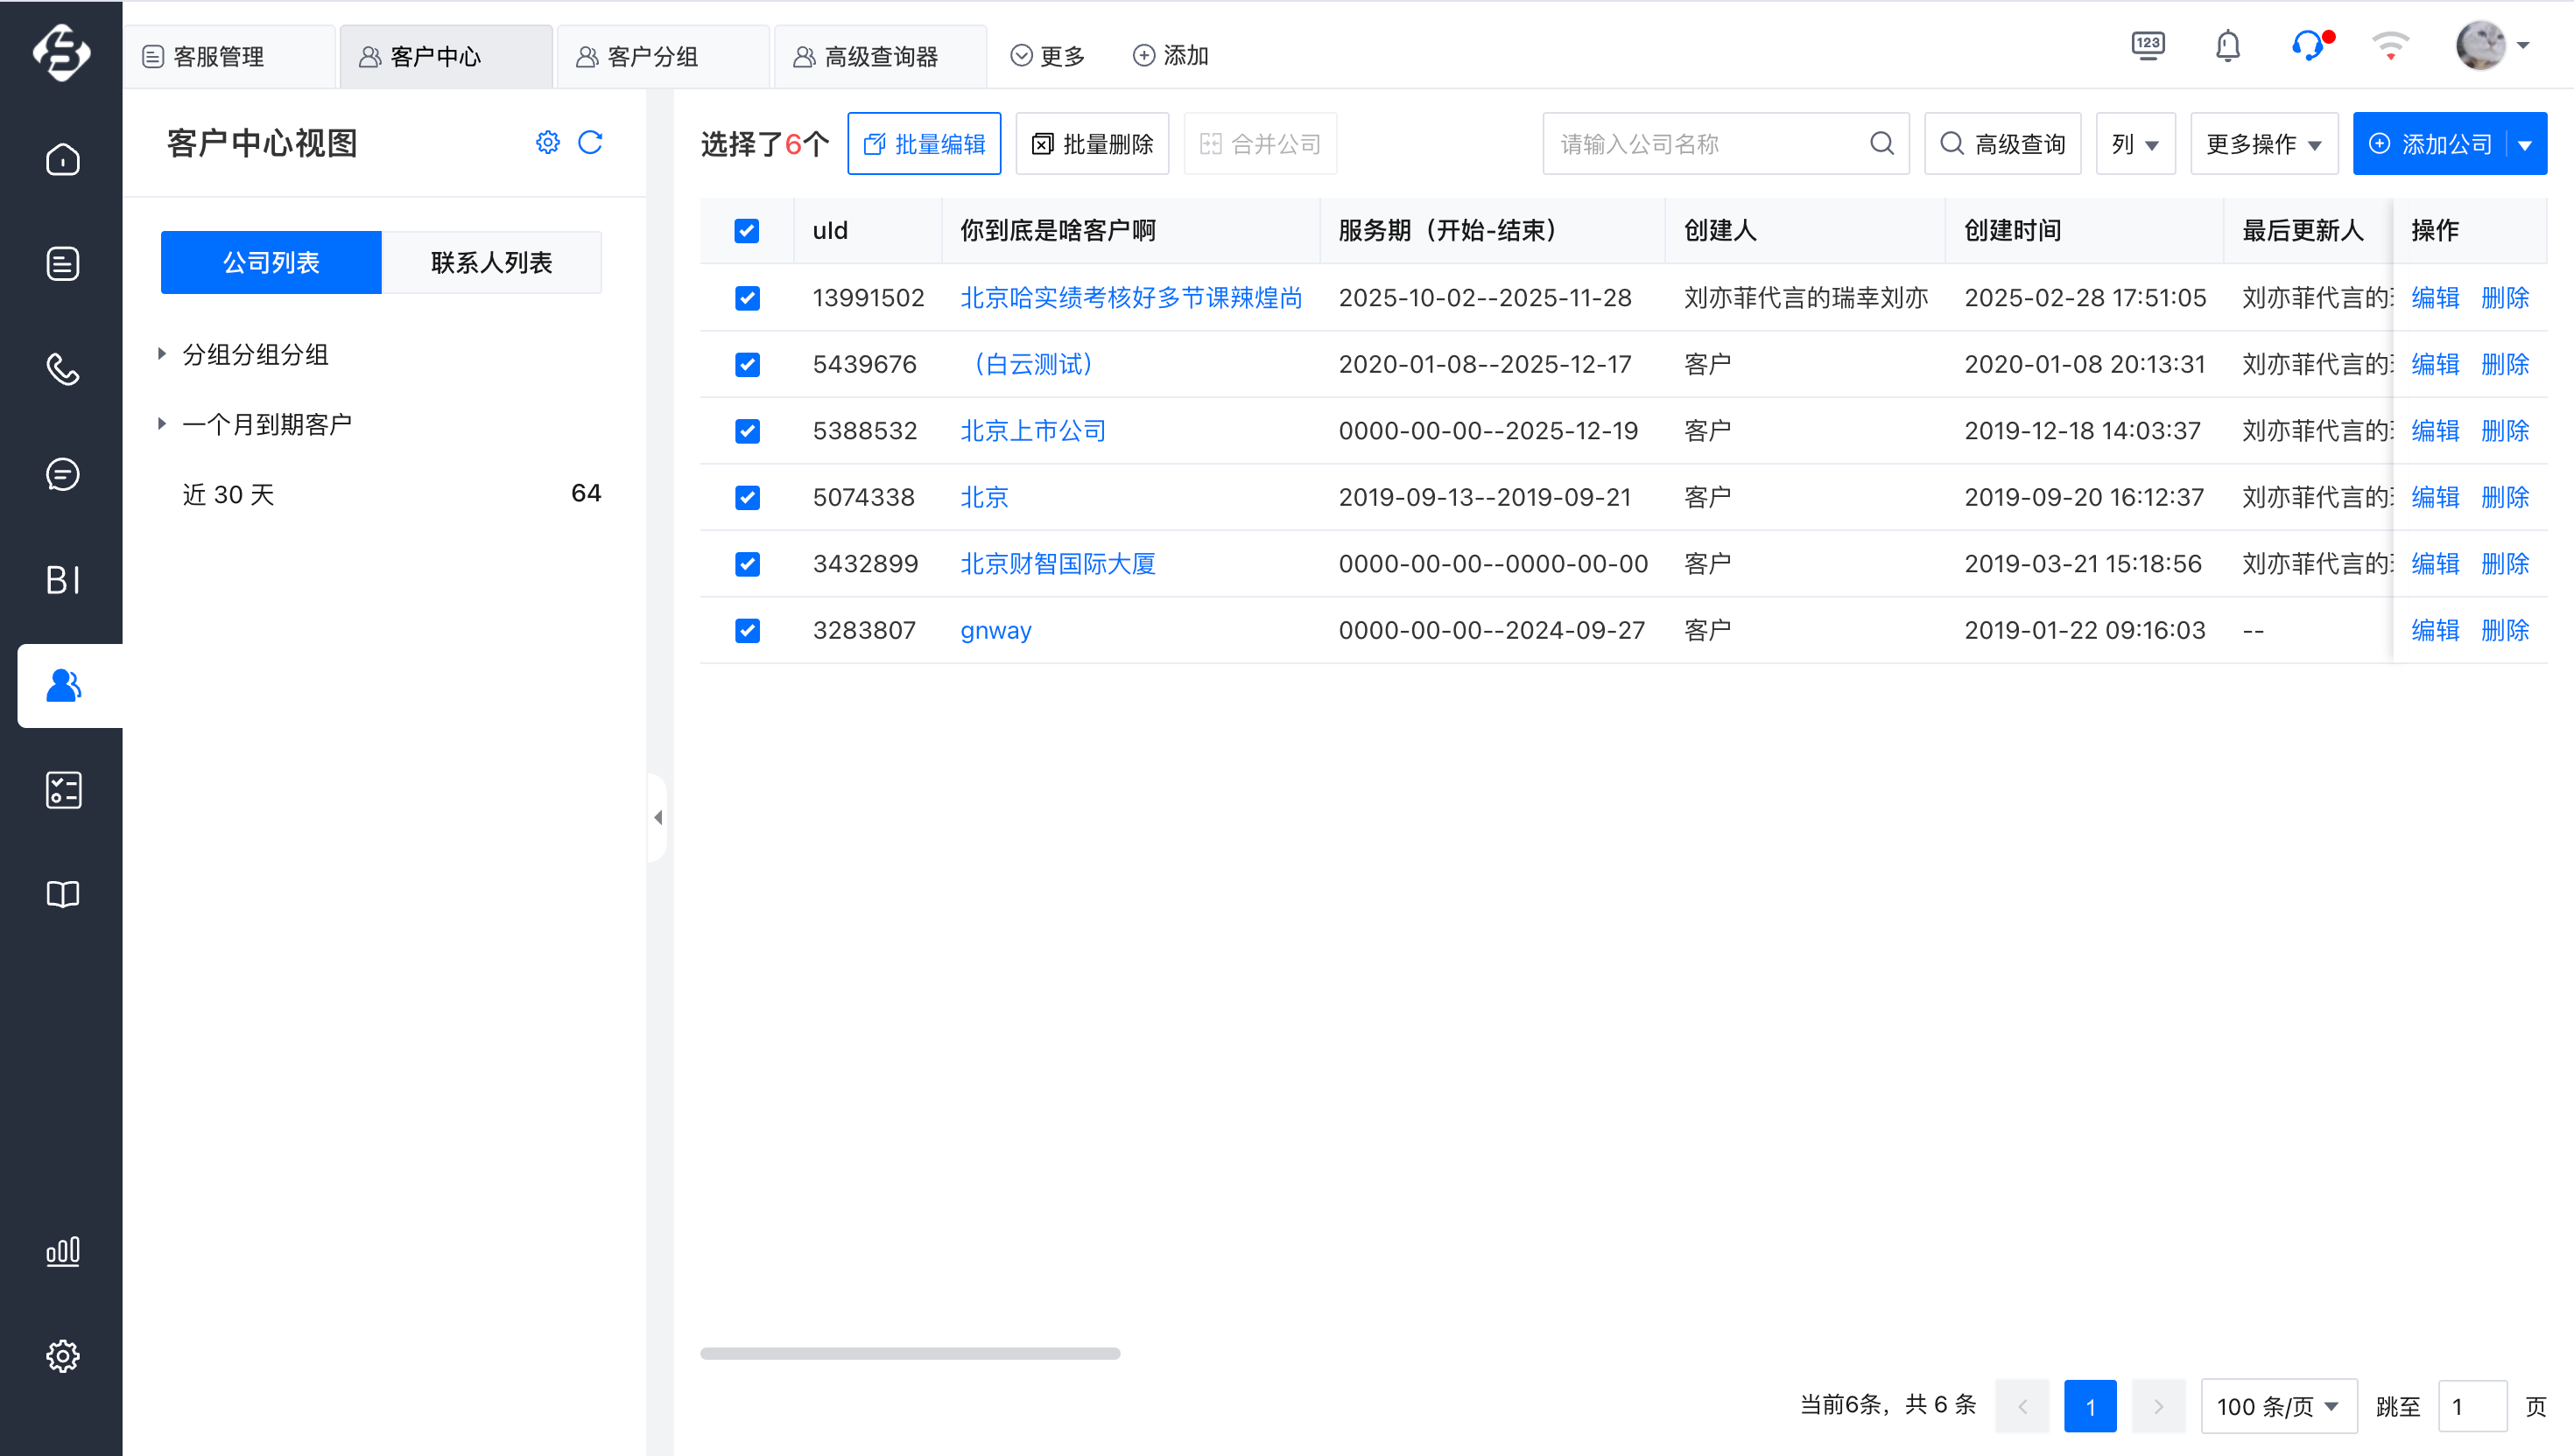2574x1456 pixels.
Task: Switch to 联系人列表 tab
Action: click(x=491, y=263)
